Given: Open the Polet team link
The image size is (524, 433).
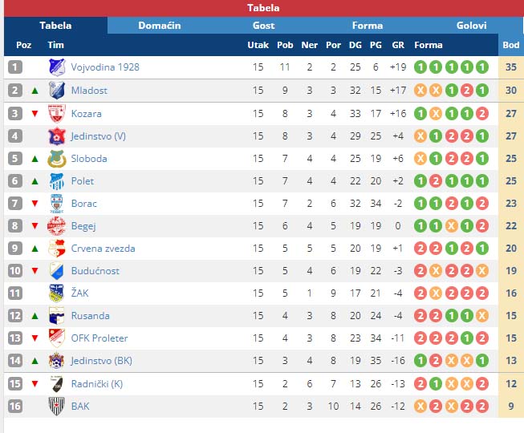Looking at the screenshot, I should tap(82, 181).
